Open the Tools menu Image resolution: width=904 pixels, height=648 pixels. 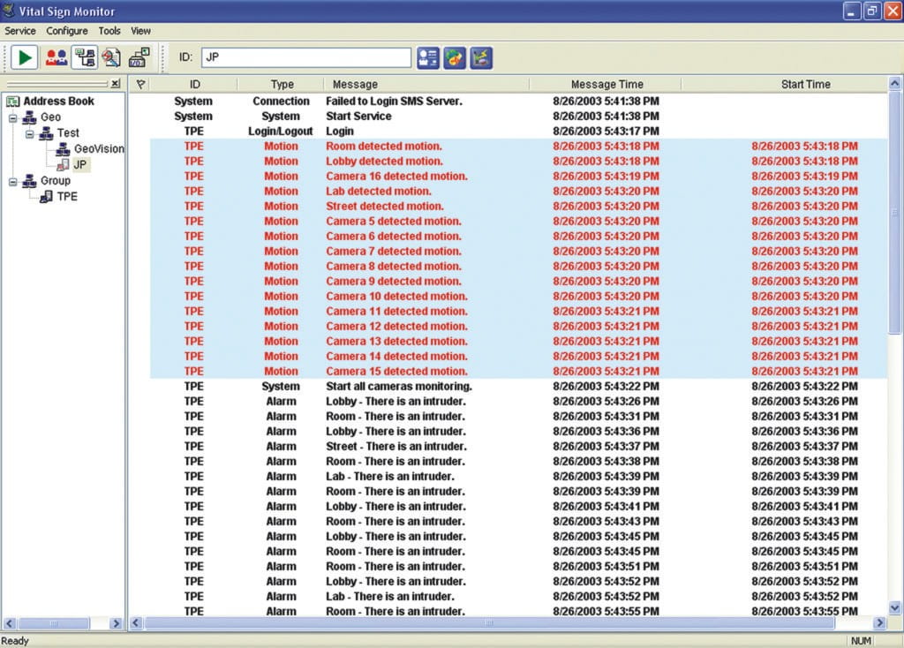tap(109, 31)
